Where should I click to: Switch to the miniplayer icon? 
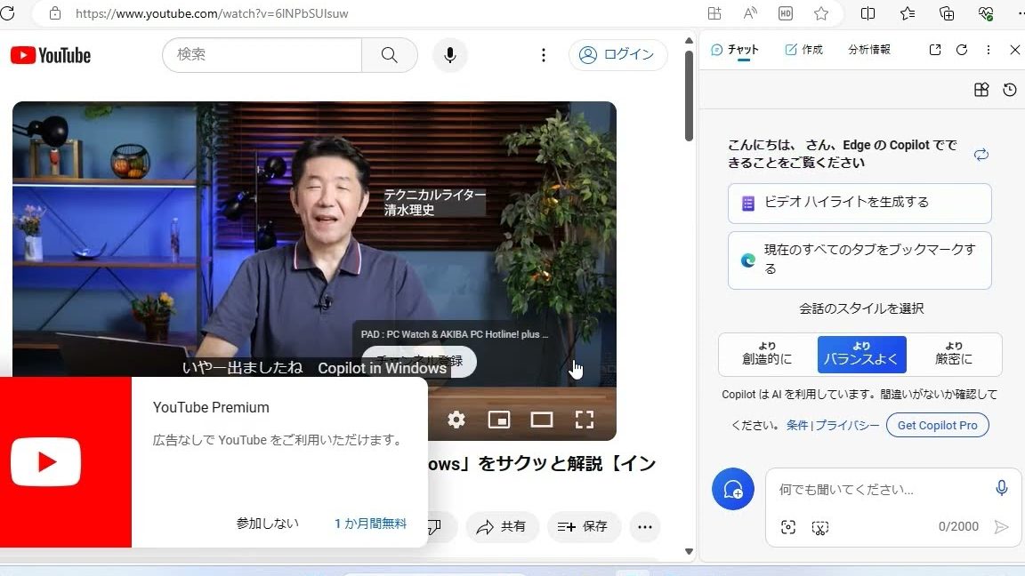[499, 420]
